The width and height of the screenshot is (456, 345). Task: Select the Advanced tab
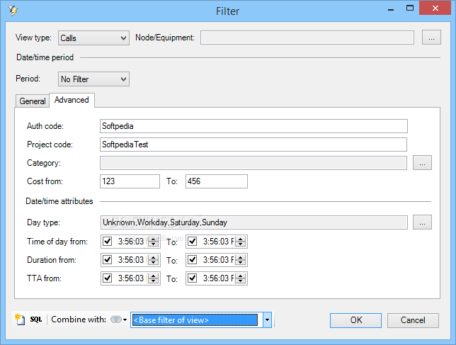[x=72, y=100]
